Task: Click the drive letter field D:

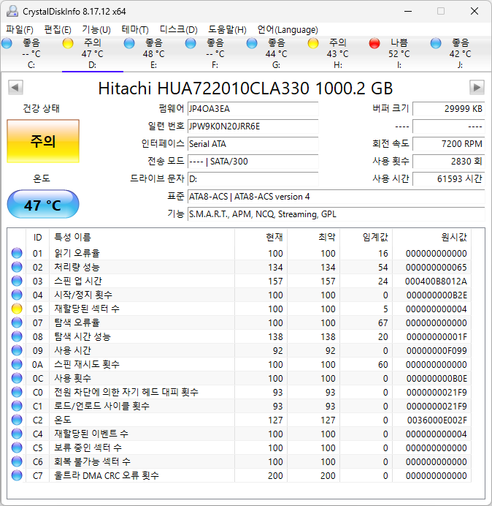Action: tap(253, 178)
